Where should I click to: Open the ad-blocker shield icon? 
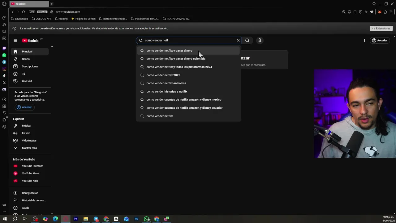point(360,12)
